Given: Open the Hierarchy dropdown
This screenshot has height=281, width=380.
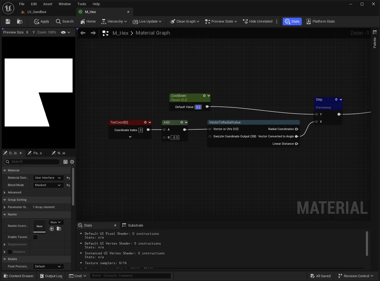Looking at the screenshot, I should 114,21.
